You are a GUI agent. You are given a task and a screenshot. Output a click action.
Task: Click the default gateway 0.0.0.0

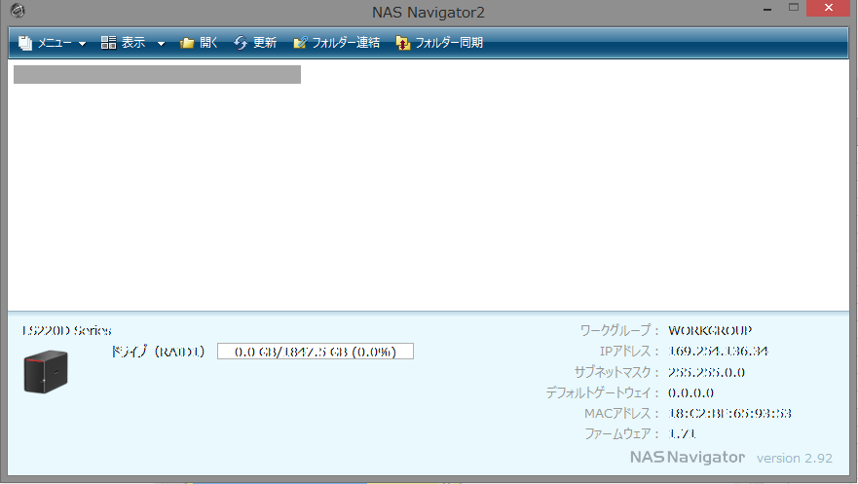(x=691, y=392)
